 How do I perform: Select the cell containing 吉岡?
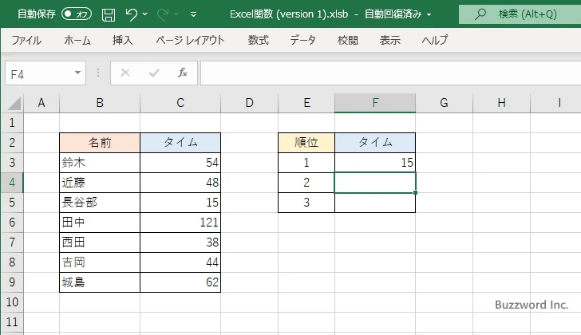[100, 262]
